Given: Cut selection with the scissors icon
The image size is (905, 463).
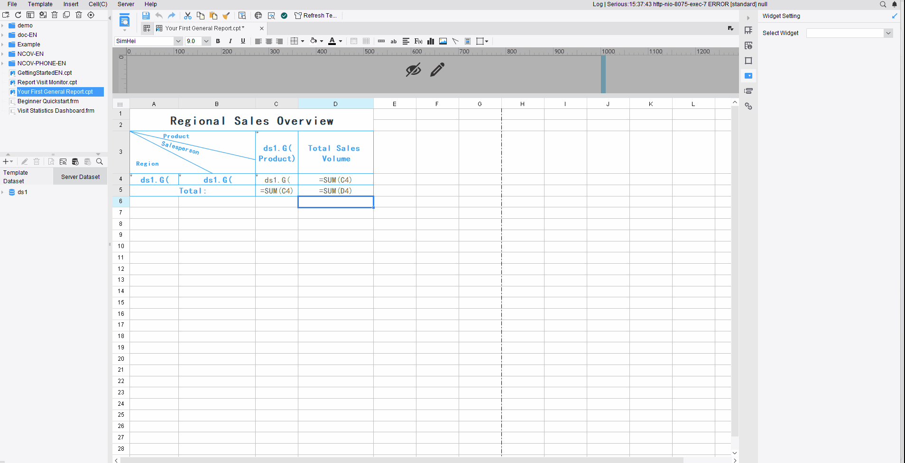Looking at the screenshot, I should point(188,16).
